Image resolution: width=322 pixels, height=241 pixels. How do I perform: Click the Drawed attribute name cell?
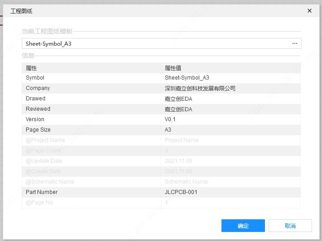pos(91,99)
